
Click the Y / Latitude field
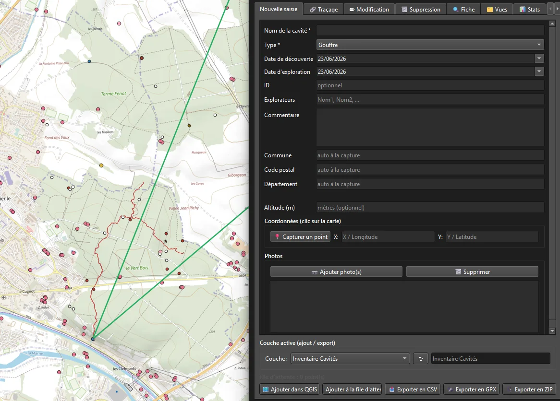pos(492,236)
